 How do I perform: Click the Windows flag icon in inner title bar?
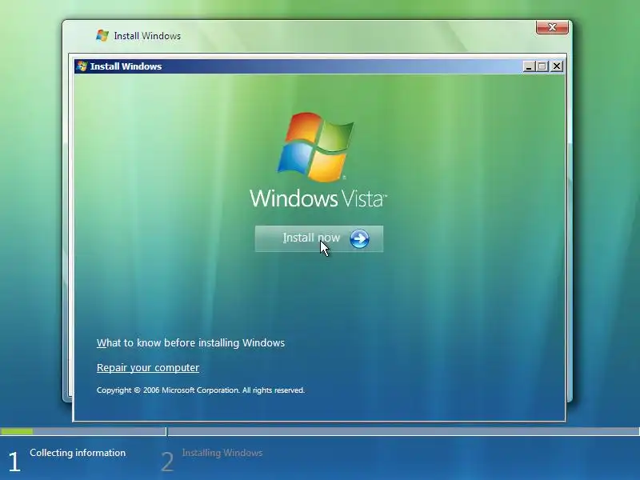click(x=82, y=66)
